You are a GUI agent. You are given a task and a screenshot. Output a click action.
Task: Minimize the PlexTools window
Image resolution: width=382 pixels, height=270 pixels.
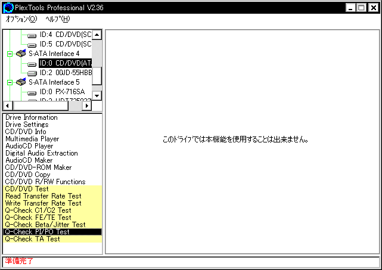tap(350, 8)
